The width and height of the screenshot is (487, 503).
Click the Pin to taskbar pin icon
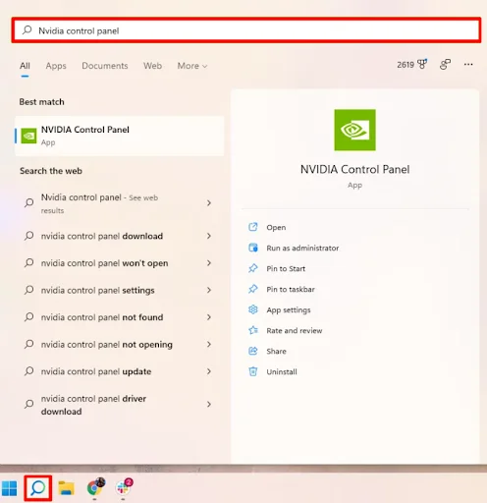[x=253, y=289]
